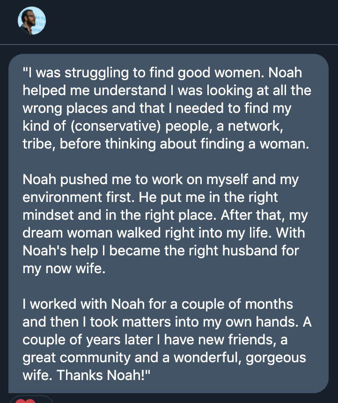Click "helped me understand" in the second line

(x=94, y=90)
